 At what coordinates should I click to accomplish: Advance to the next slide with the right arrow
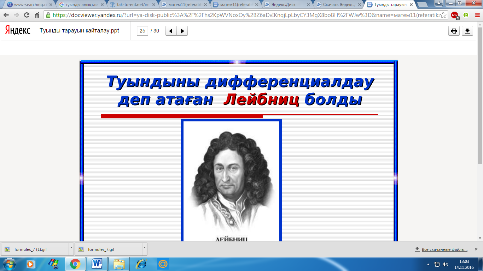pos(182,31)
